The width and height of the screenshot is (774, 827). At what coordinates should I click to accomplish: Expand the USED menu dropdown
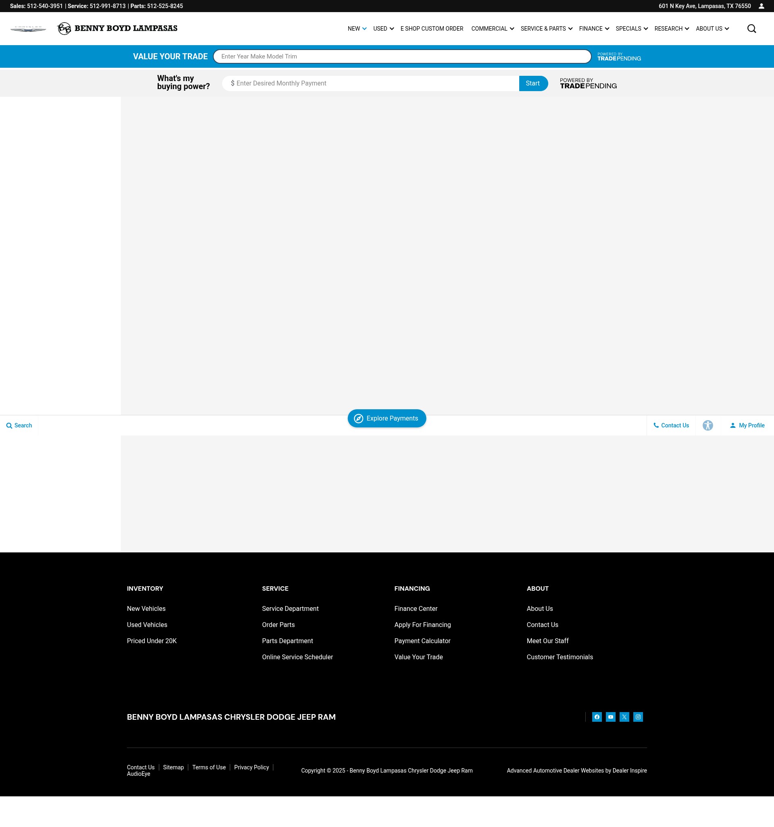[383, 29]
